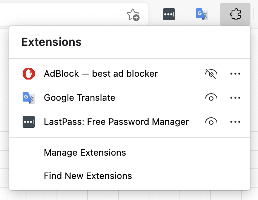Click the Google Translate toolbar icon

point(202,14)
